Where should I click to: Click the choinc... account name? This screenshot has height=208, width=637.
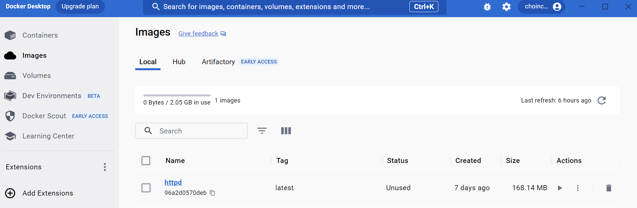pyautogui.click(x=536, y=6)
